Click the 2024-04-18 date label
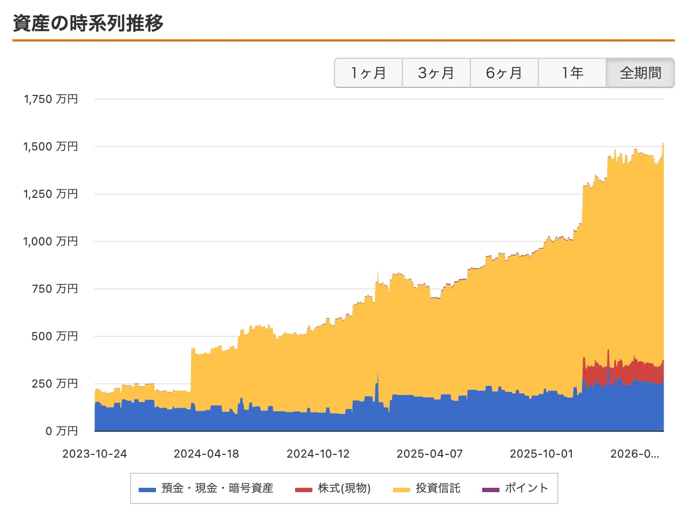Image resolution: width=683 pixels, height=518 pixels. (x=206, y=454)
